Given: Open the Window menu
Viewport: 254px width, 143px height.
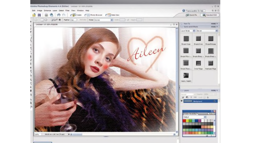Looking at the screenshot, I should [x=80, y=11].
